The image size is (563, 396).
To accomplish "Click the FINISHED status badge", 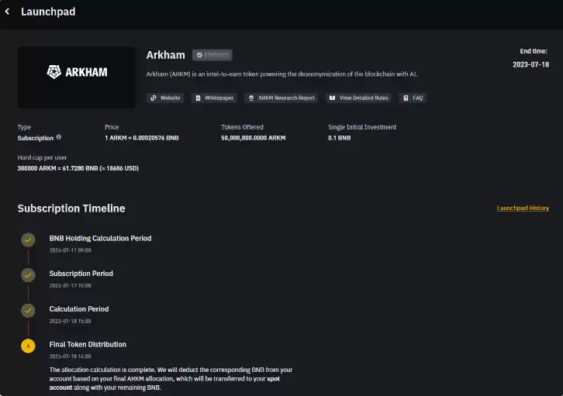I will (212, 55).
